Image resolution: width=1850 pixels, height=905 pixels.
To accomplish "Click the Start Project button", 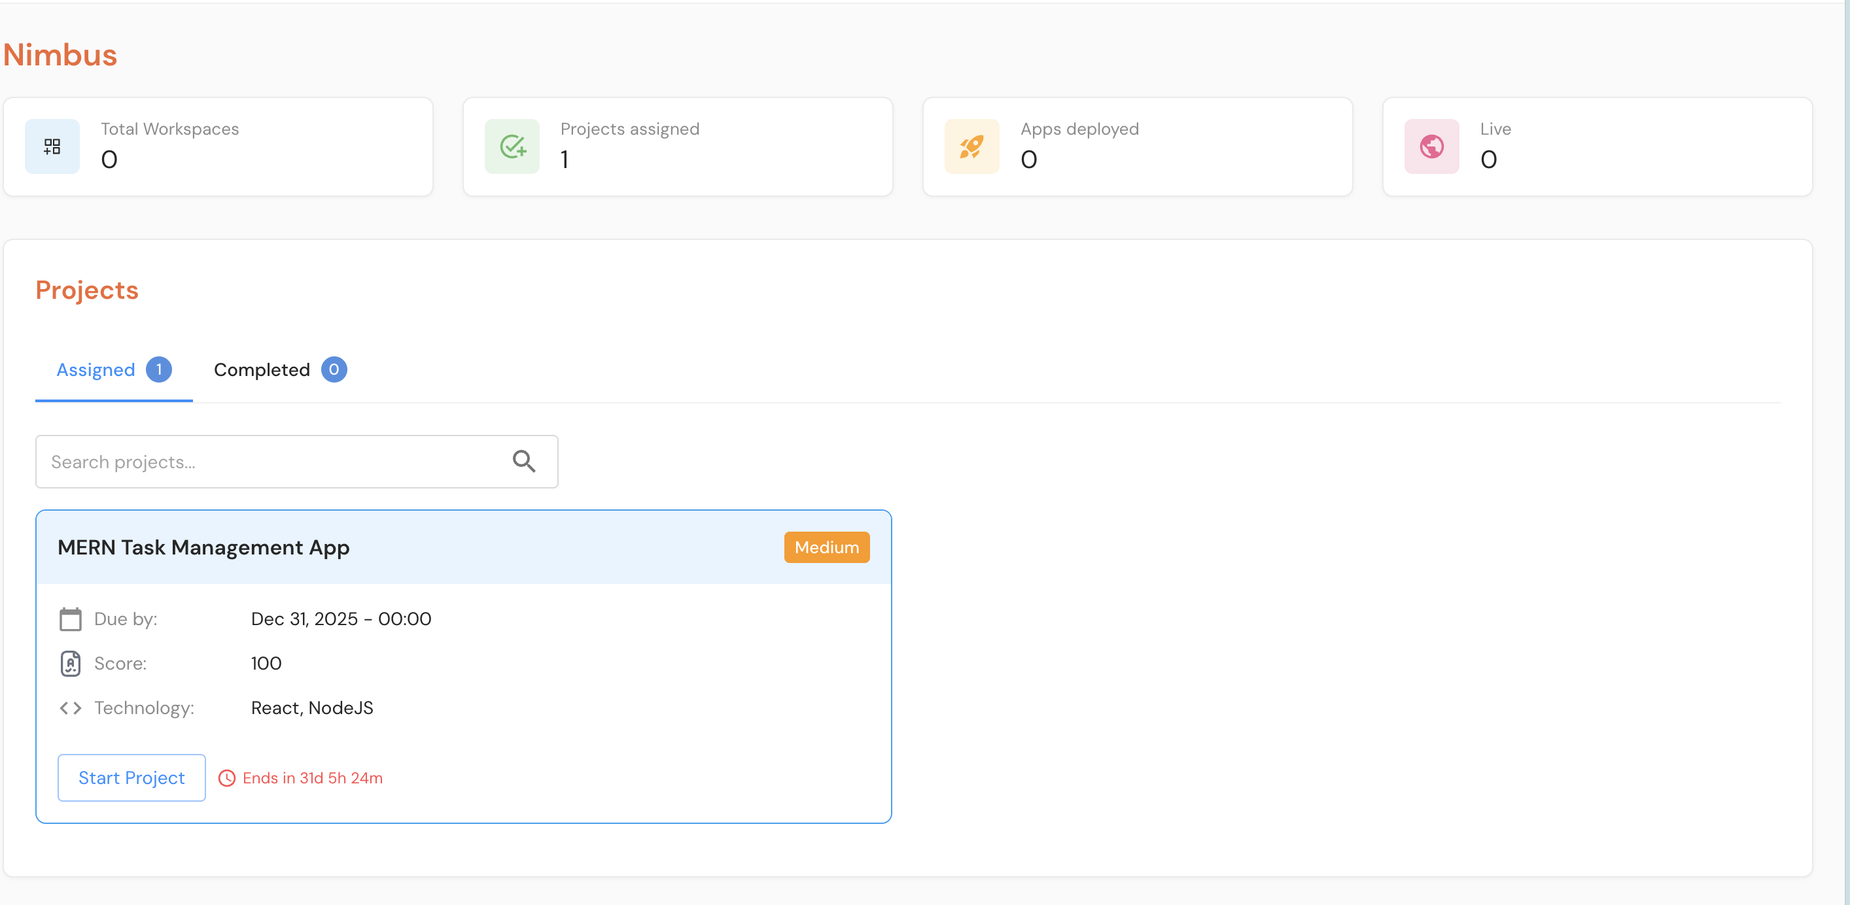I will 131,778.
